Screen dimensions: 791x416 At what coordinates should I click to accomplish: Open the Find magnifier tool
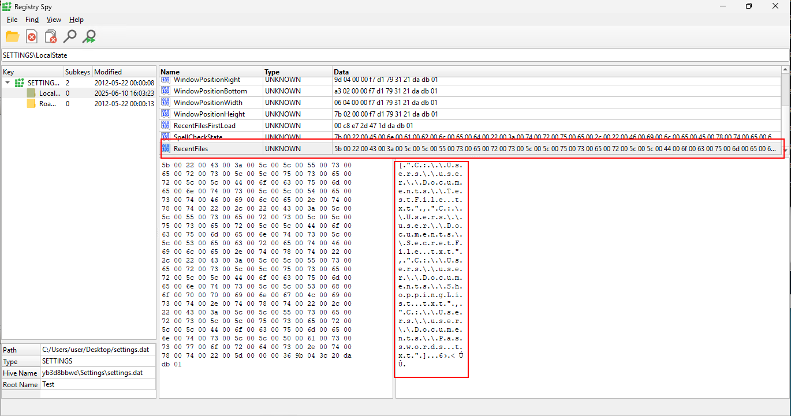(70, 37)
